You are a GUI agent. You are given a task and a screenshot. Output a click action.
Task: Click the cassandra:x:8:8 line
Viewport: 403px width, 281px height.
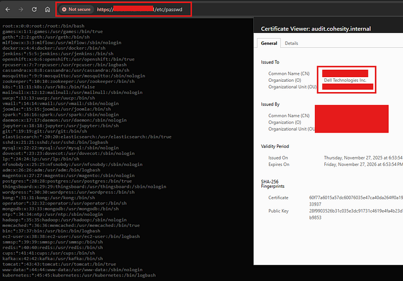click(x=66, y=70)
